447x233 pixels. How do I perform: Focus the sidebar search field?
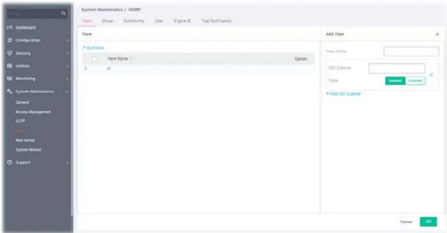(x=34, y=13)
